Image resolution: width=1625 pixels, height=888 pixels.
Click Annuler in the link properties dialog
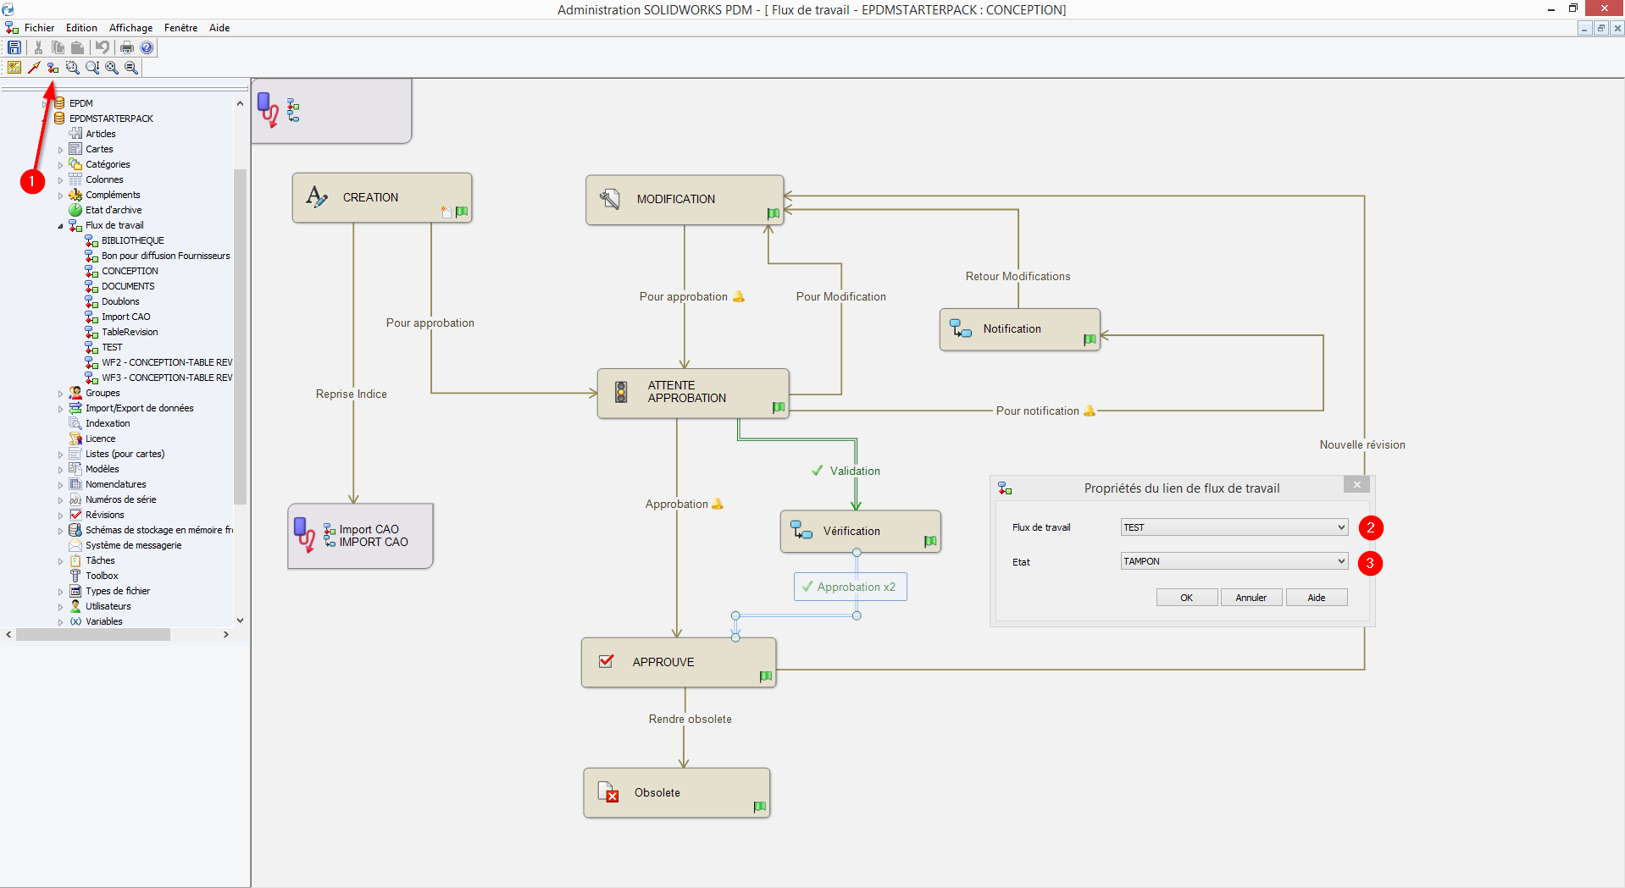[x=1251, y=598]
